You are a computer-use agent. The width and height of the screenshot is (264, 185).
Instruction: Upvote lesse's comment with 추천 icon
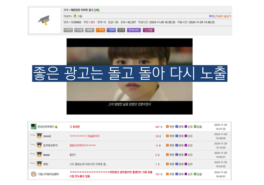[167, 155]
